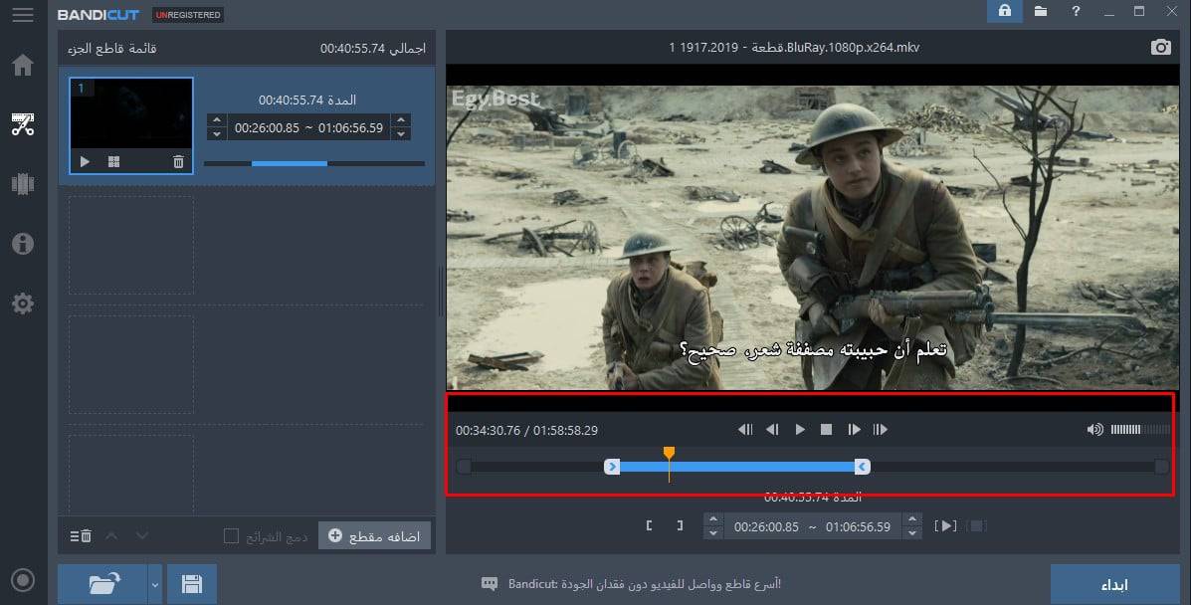
Task: Open Split mode from sidebar
Action: point(23,183)
